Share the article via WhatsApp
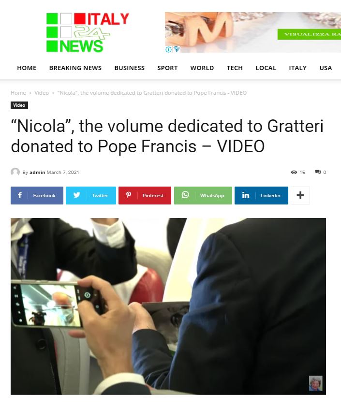The width and height of the screenshot is (341, 407). point(203,195)
